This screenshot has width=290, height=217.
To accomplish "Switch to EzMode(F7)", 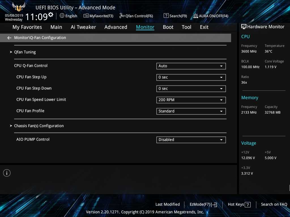I will (x=203, y=205).
